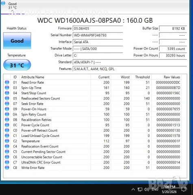Click the status icon for Reallocation Event Count
The width and height of the screenshot is (193, 195).
click(7, 146)
